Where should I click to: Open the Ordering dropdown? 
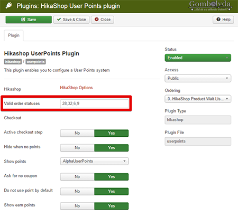198,99
